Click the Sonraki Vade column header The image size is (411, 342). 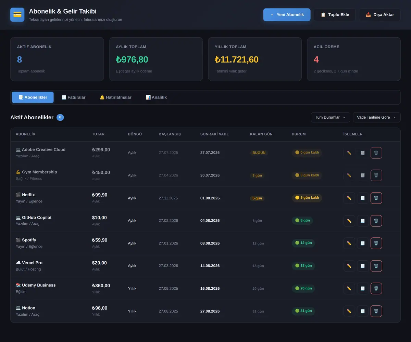click(x=215, y=134)
